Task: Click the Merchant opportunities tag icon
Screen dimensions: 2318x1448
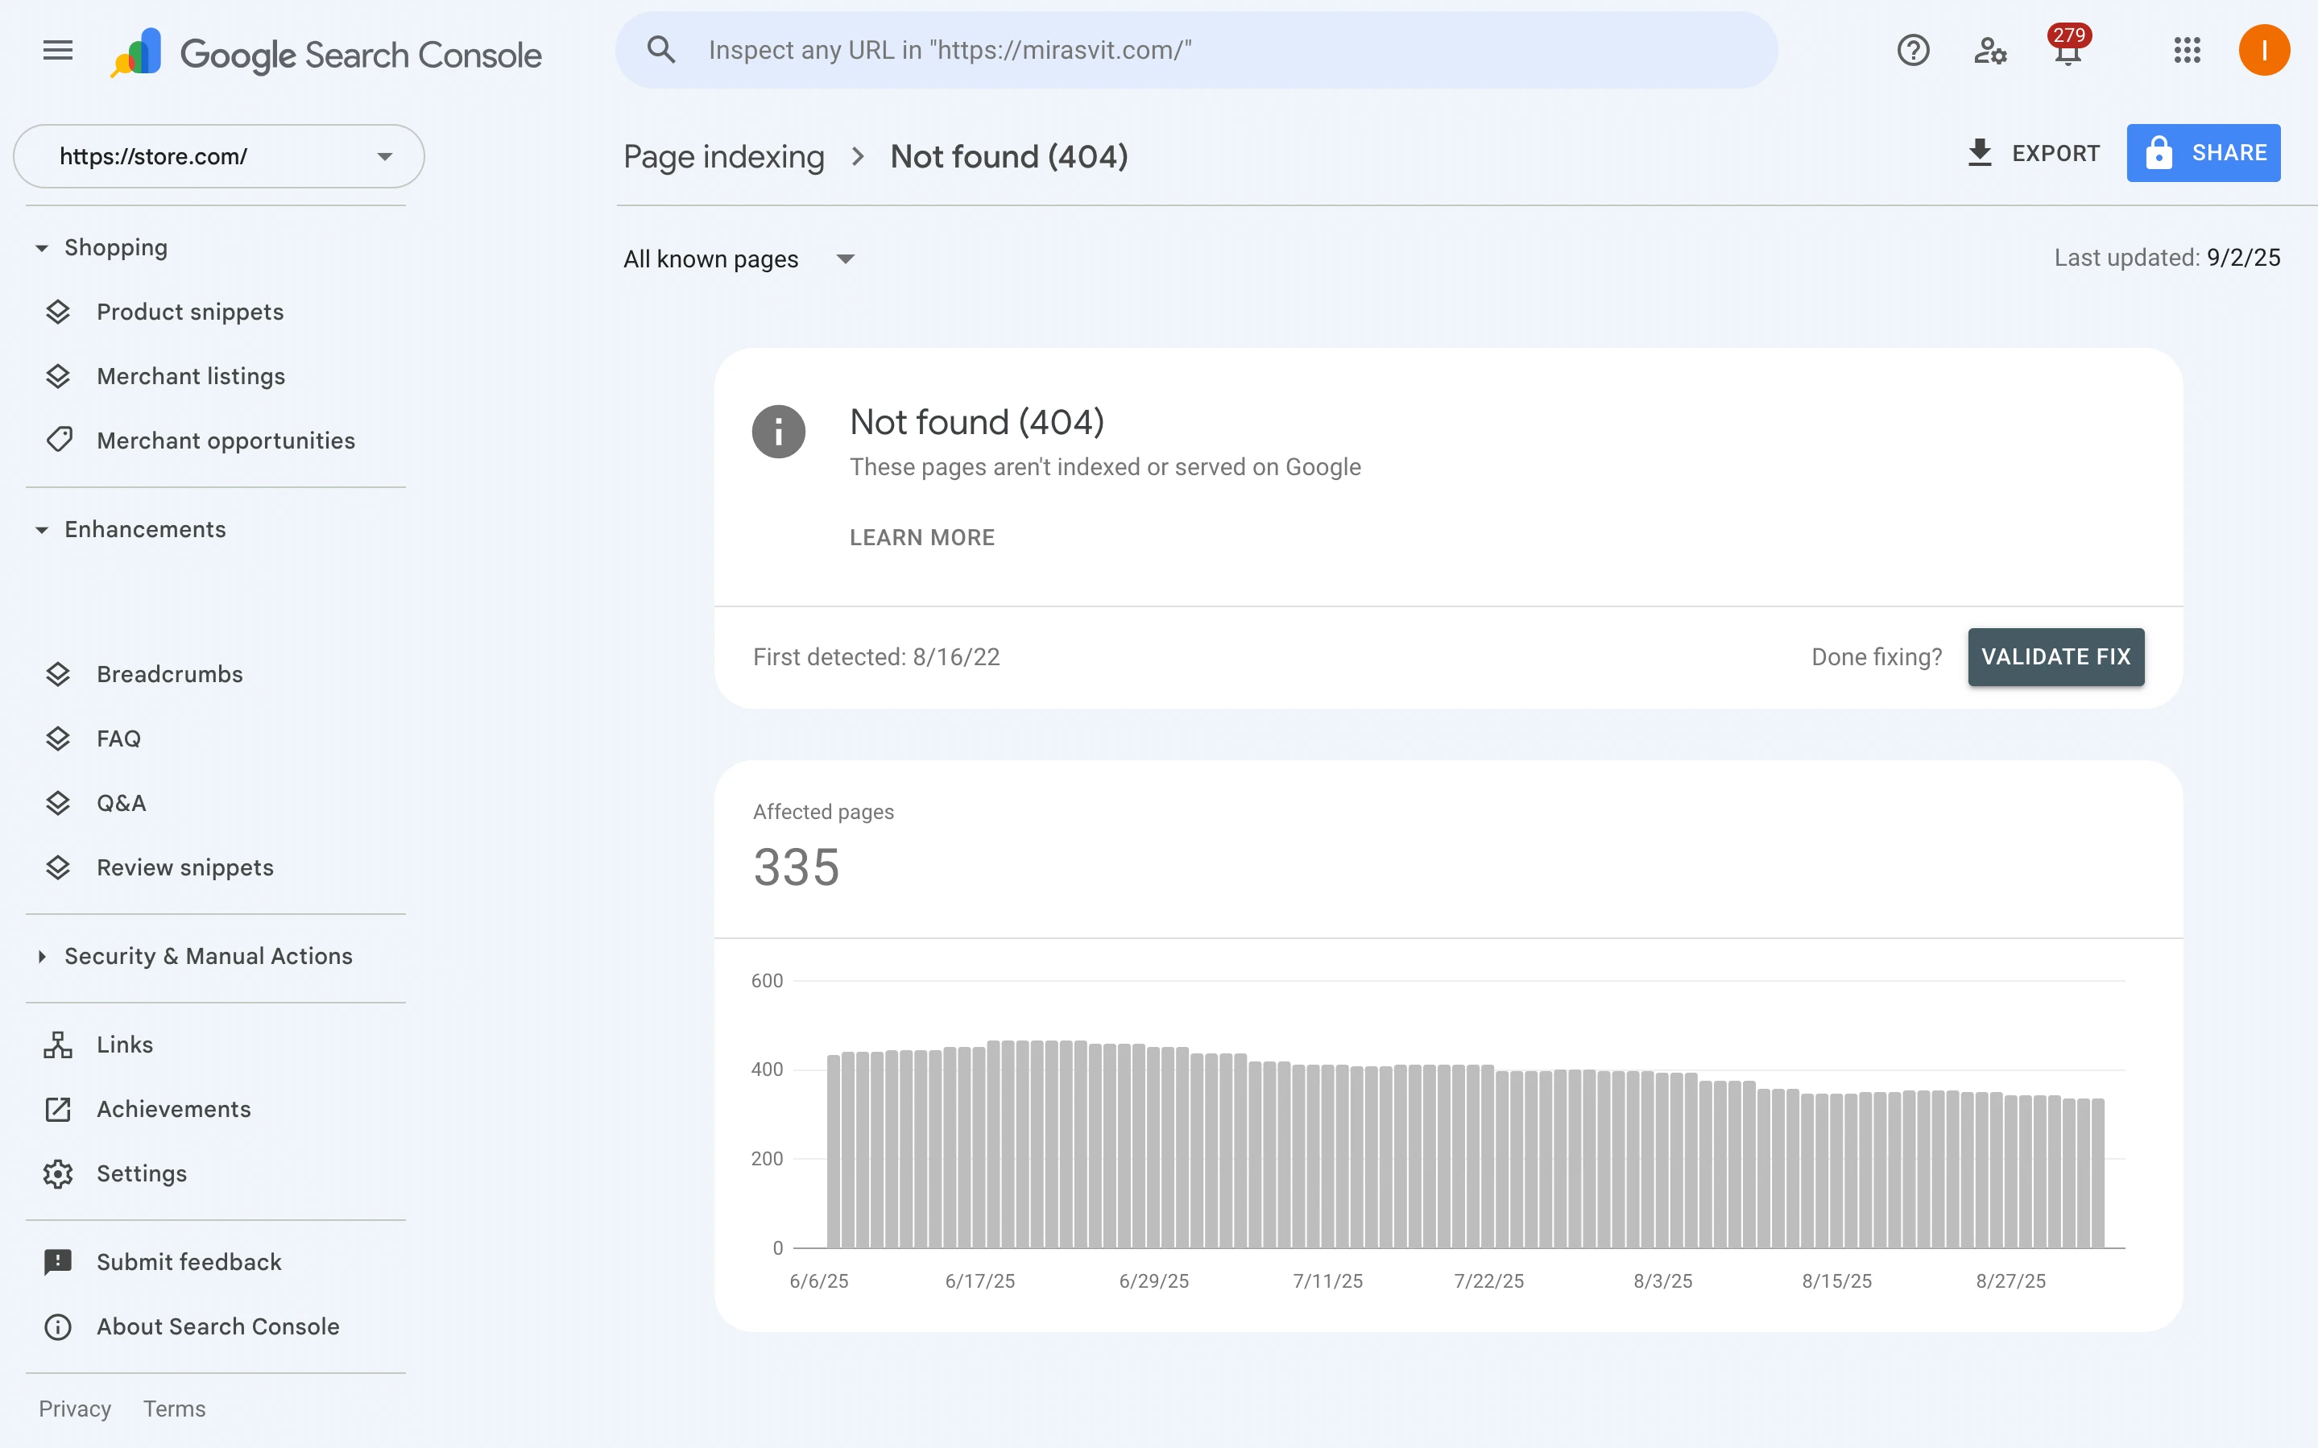Action: coord(60,440)
